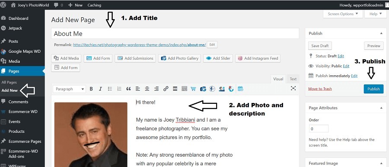
Task: Click the Add Slider button
Action: click(x=218, y=58)
